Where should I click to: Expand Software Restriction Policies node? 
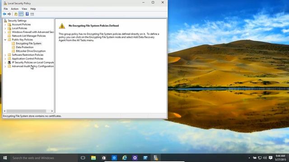pos(5,55)
